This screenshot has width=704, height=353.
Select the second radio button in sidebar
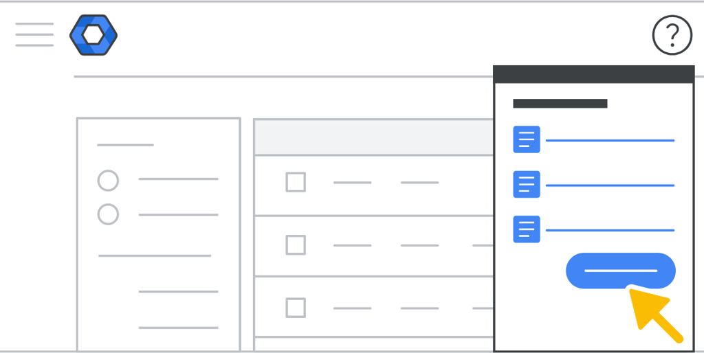coord(108,214)
